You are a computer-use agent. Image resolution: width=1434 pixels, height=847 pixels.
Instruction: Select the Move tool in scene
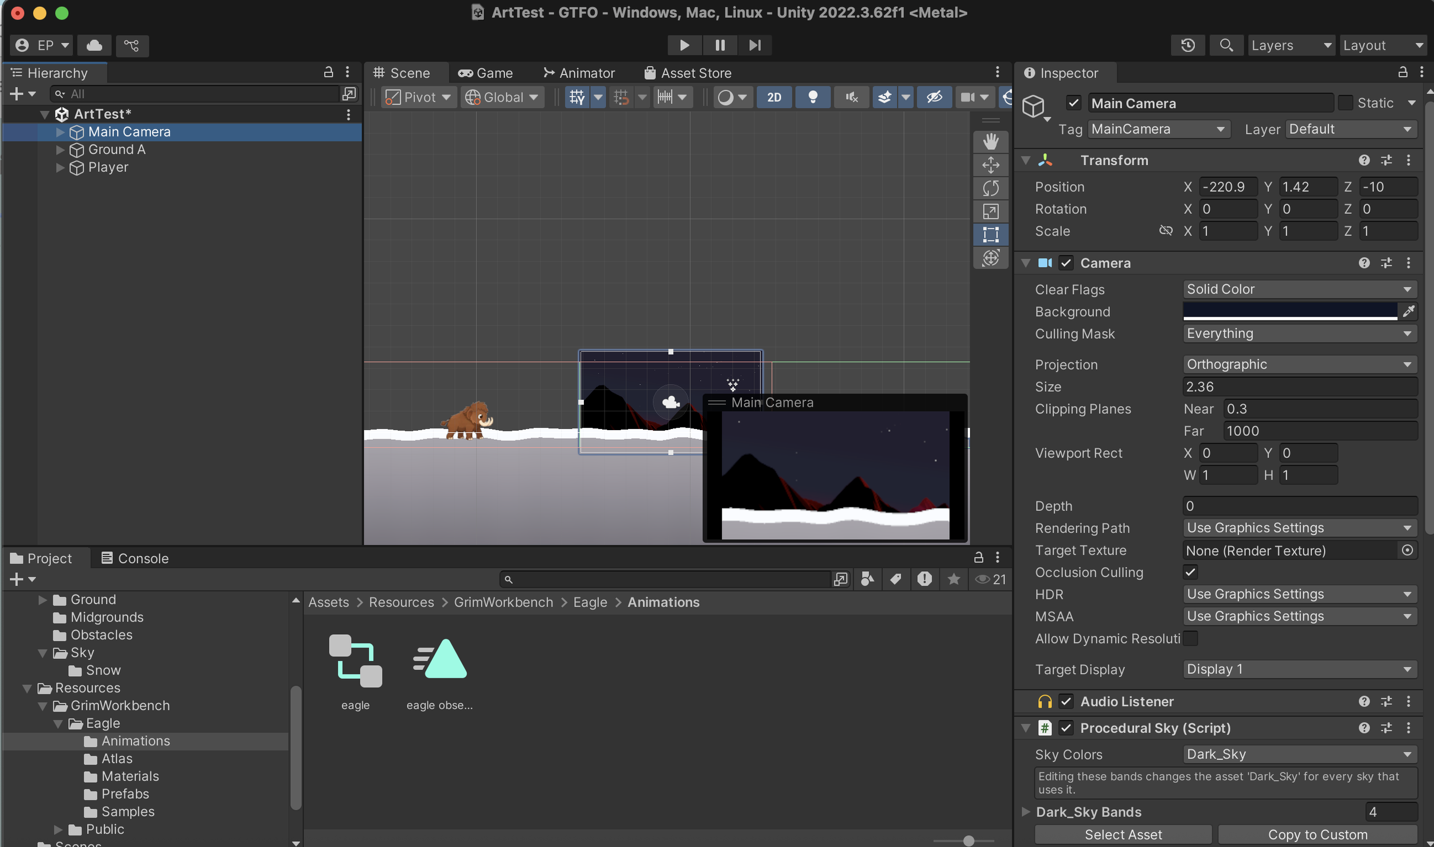click(991, 165)
